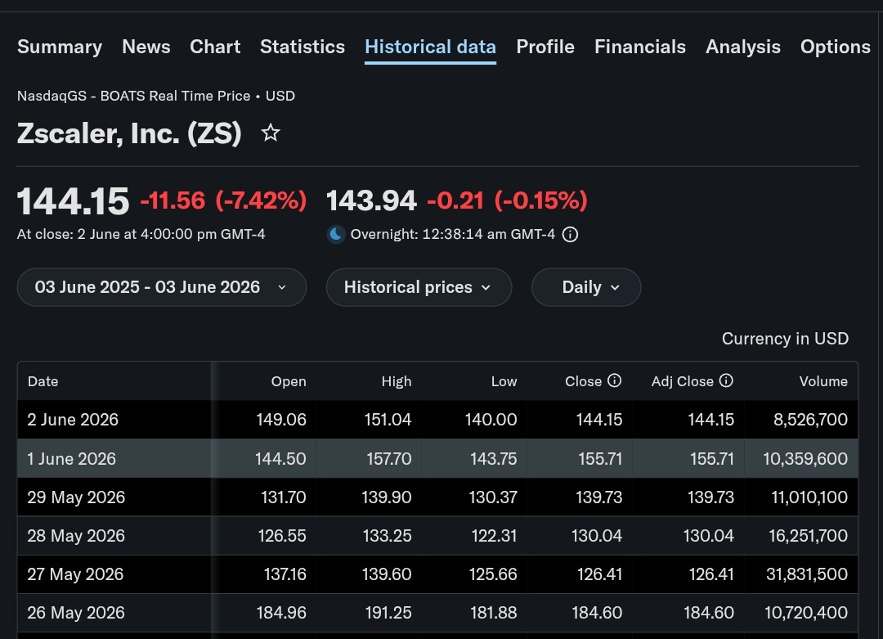Click the Low column header
The width and height of the screenshot is (883, 639).
(504, 381)
